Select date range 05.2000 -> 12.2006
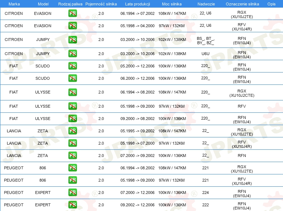283x211 pixels. 138,66
